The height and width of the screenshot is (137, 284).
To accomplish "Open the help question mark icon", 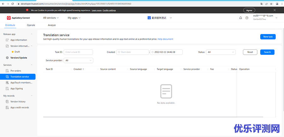I will pyautogui.click(x=247, y=18).
